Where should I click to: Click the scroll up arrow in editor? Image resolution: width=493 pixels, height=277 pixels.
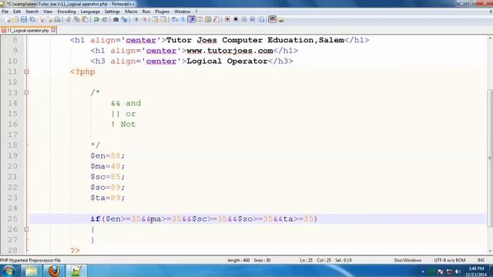[490, 38]
